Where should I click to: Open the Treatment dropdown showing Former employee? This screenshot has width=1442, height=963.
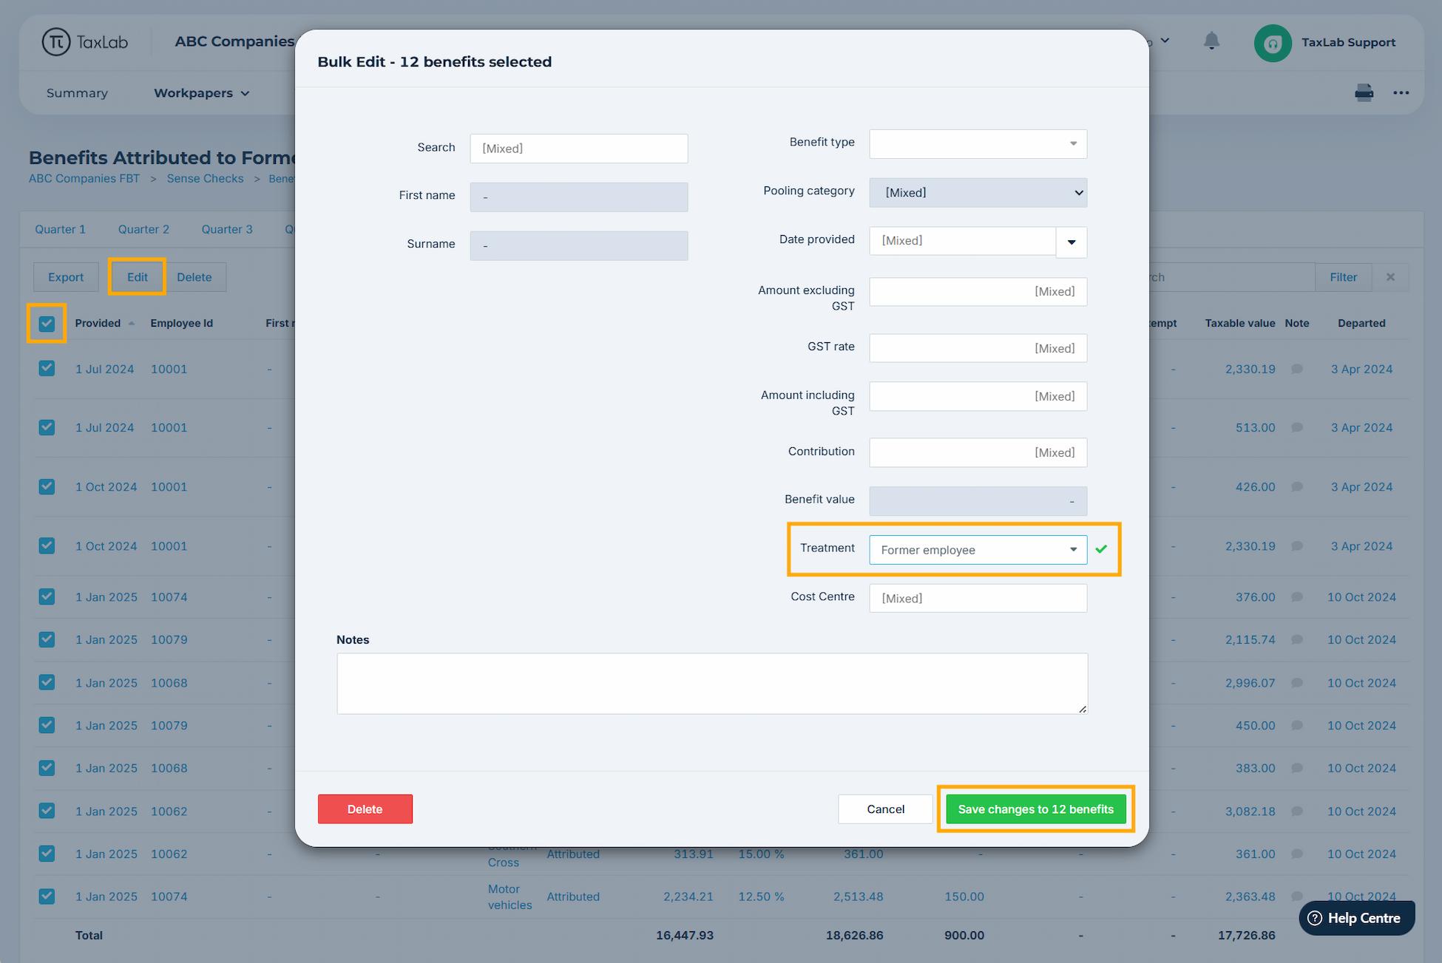click(x=978, y=550)
